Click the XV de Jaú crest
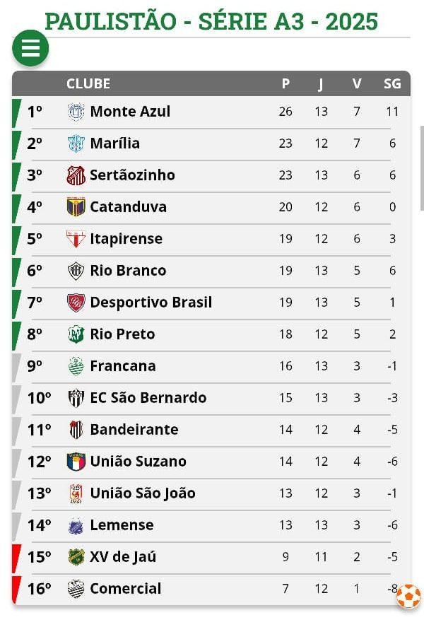This screenshot has height=627, width=424. pos(76,556)
